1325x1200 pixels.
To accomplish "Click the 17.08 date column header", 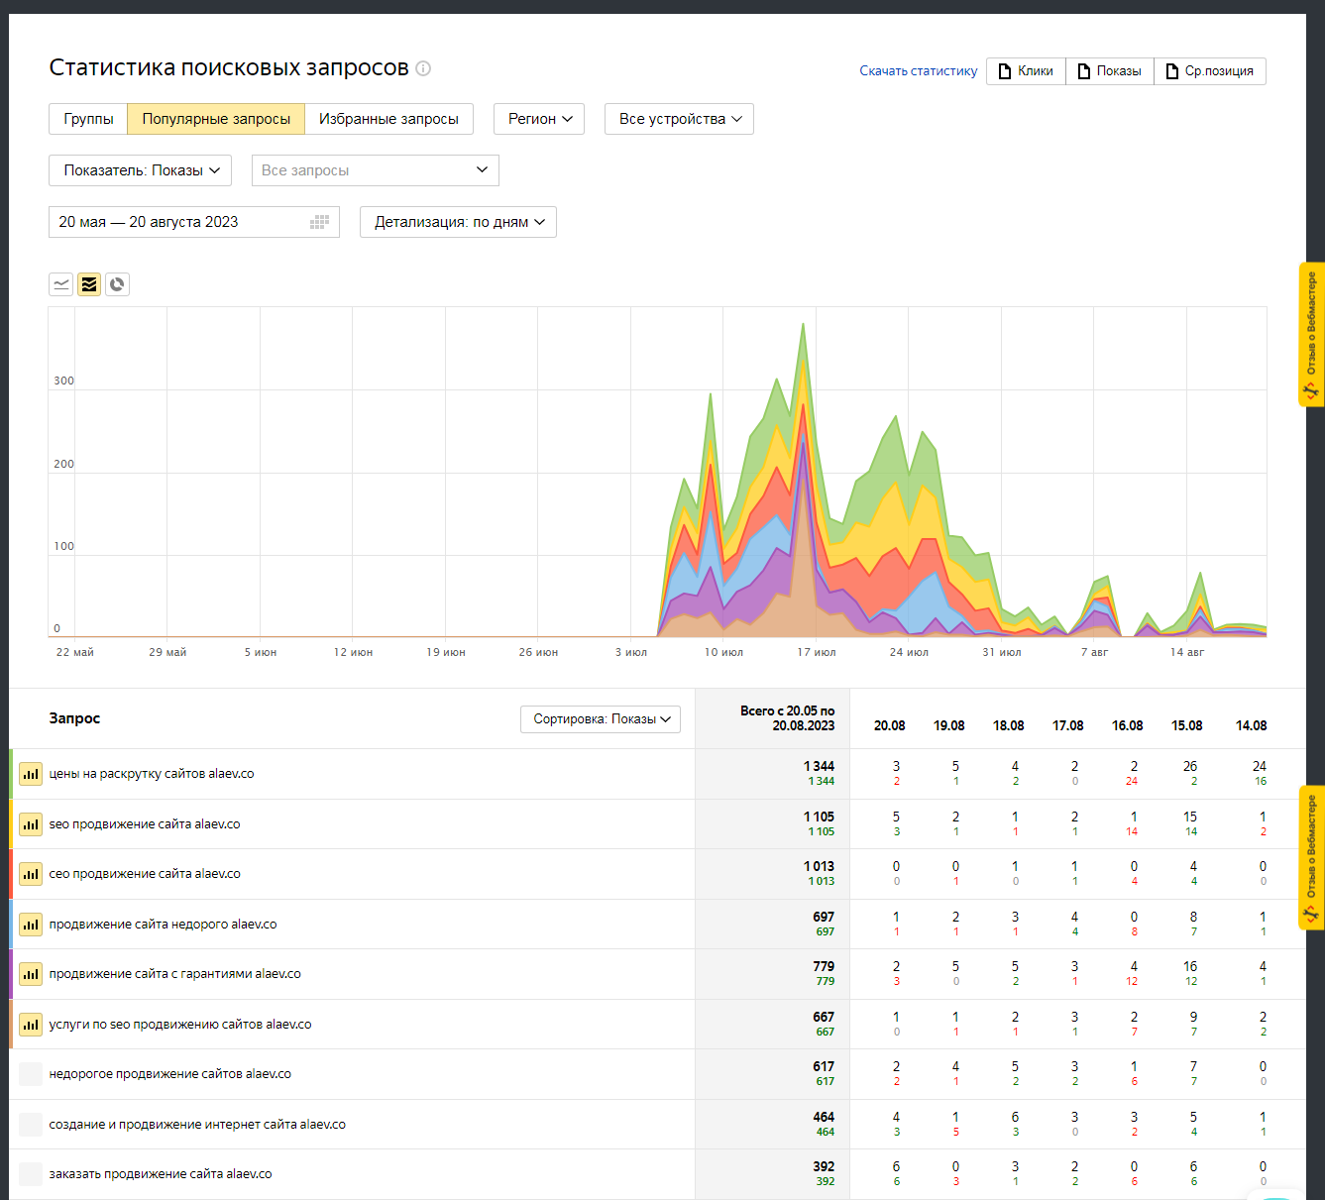I will [1068, 725].
